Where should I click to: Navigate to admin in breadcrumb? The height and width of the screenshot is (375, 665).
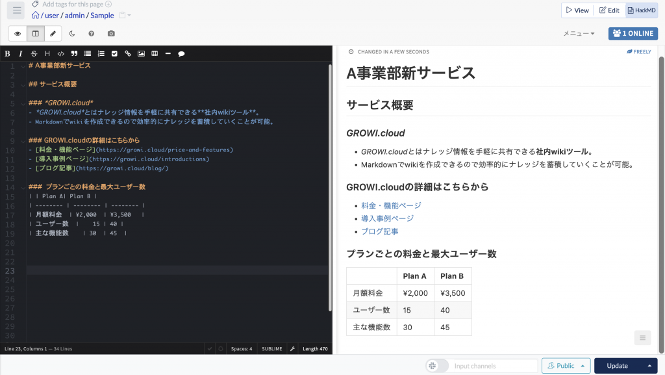pos(75,15)
